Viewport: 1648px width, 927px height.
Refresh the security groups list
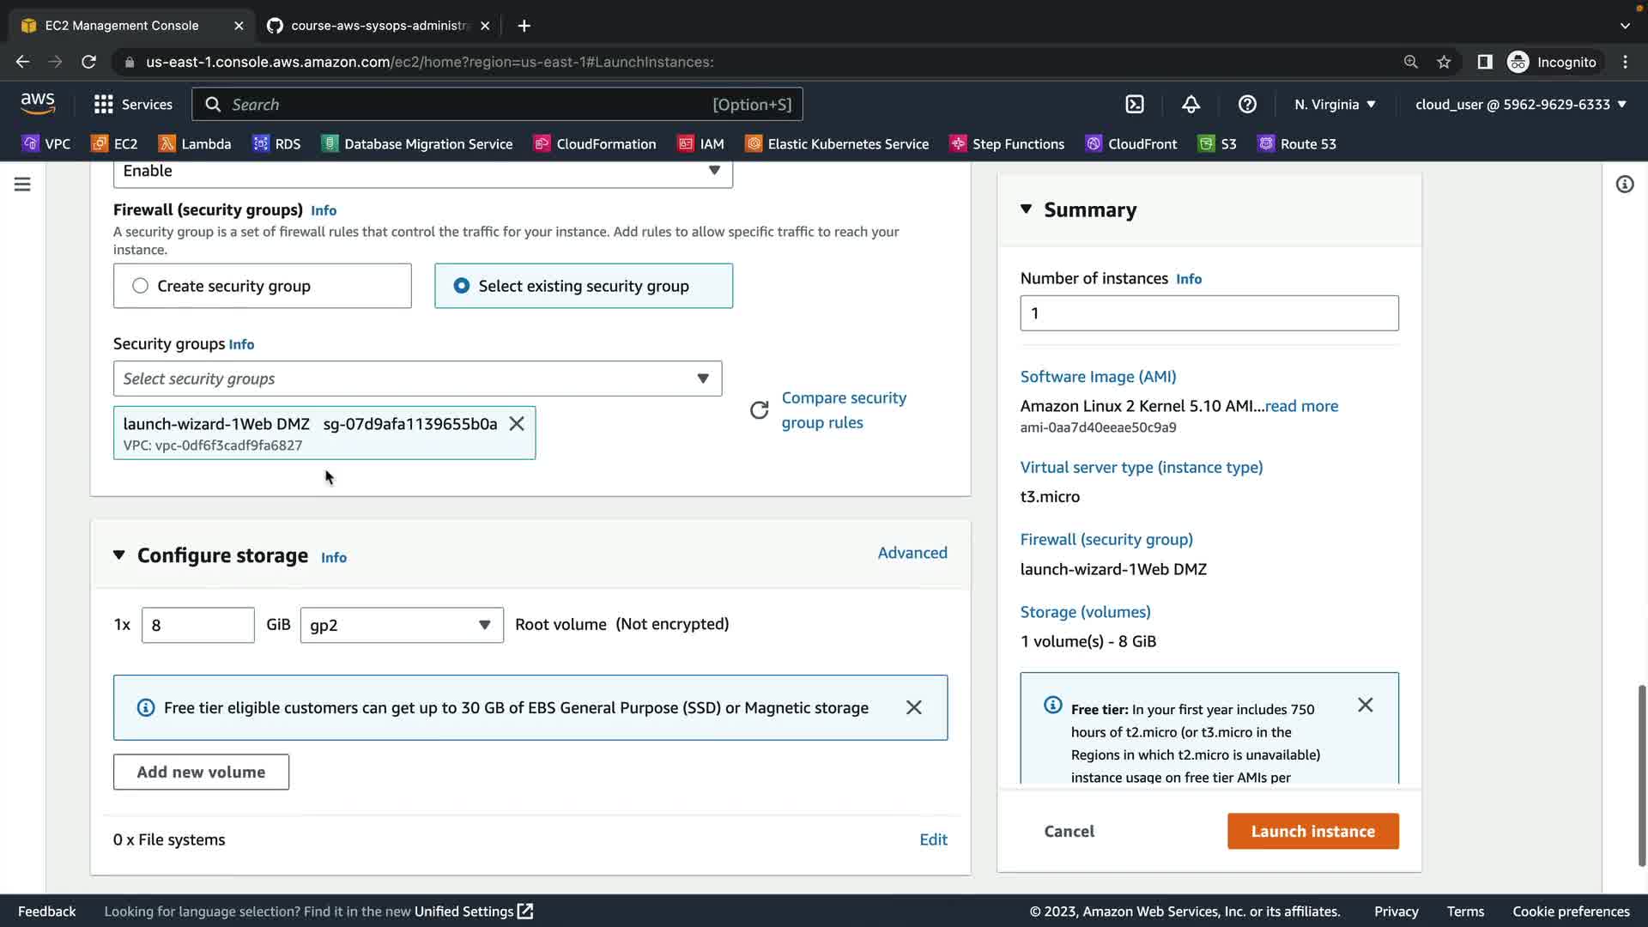759,410
